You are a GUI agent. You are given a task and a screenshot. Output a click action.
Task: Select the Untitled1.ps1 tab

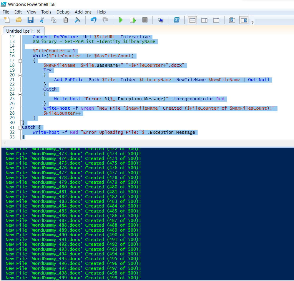click(21, 31)
